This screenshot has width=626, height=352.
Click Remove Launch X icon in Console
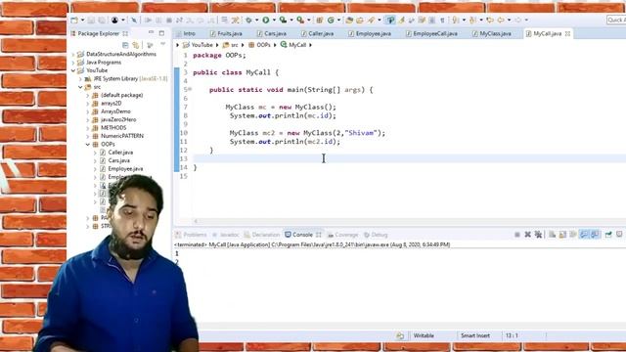(528, 235)
